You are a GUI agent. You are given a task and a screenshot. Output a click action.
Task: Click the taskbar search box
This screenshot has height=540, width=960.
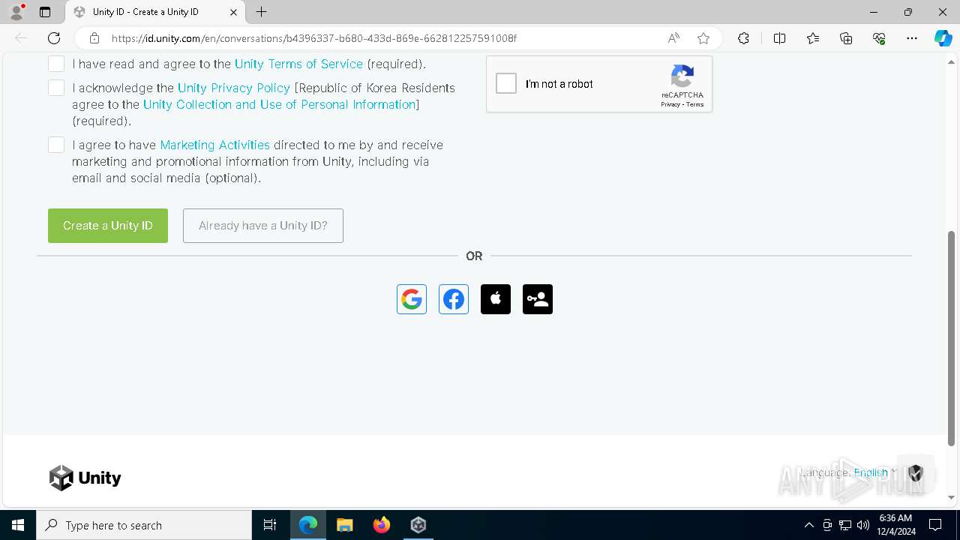point(144,525)
